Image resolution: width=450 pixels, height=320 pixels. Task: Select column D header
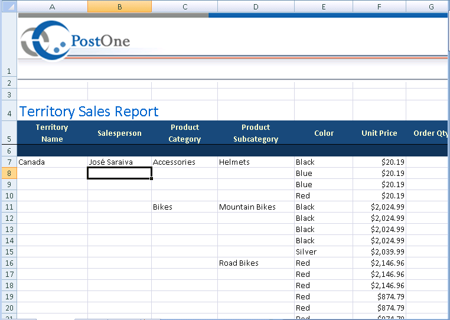click(x=256, y=6)
